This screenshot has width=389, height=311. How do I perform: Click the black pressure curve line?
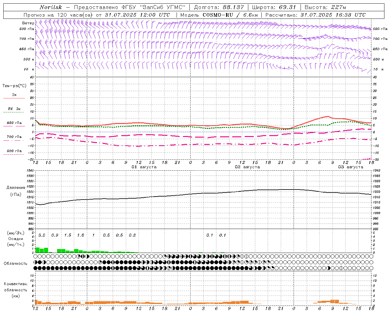coord(203,193)
